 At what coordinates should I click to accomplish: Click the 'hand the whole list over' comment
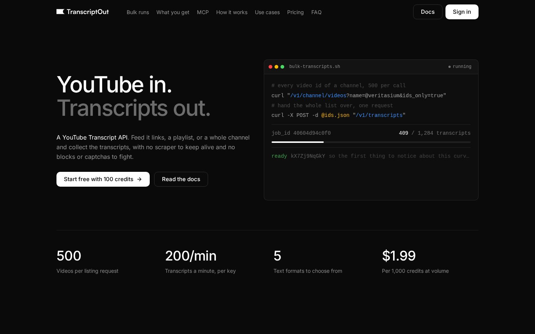332,106
